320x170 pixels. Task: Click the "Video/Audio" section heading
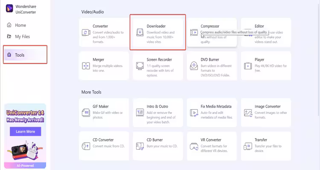pyautogui.click(x=93, y=12)
